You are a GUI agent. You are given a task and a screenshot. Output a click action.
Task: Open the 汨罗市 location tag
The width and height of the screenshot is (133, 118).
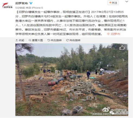tap(115, 34)
